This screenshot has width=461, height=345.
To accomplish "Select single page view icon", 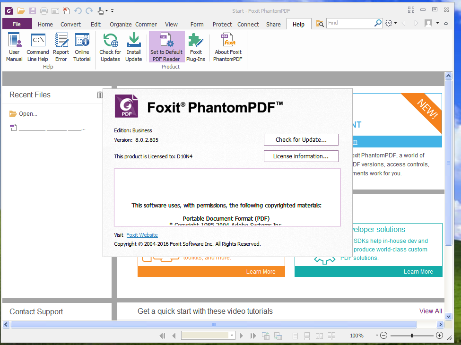I will tap(296, 336).
